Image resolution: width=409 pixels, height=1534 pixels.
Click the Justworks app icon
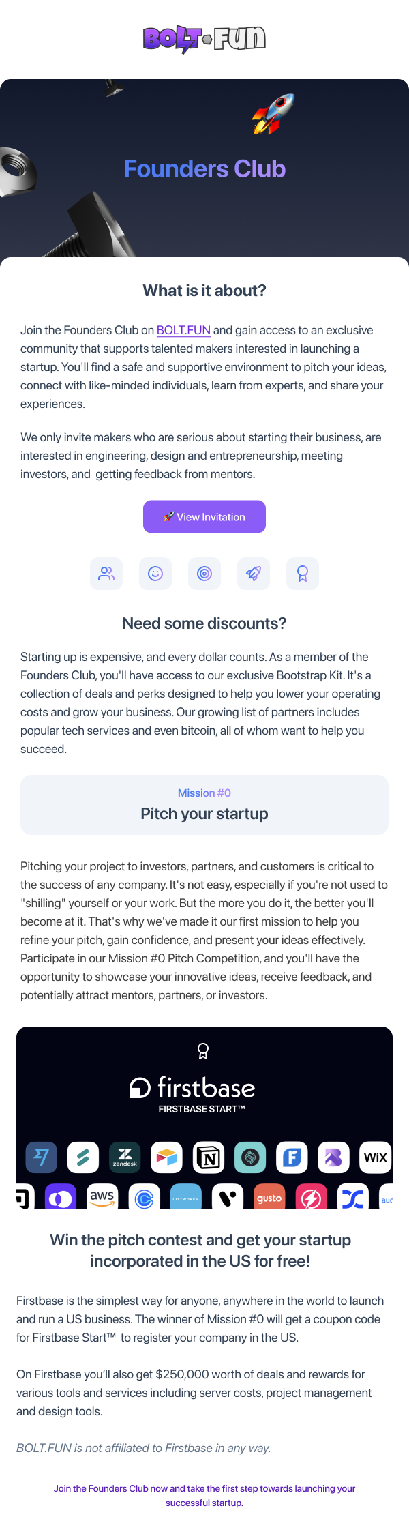click(x=185, y=1198)
